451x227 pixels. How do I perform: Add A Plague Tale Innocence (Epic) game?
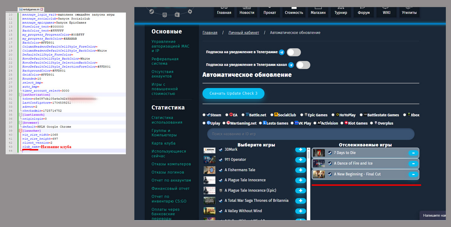point(300,190)
